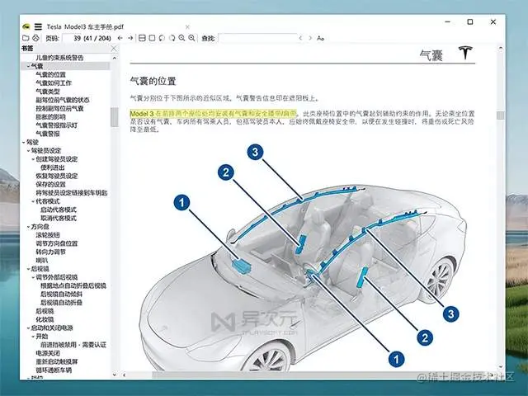Image resolution: width=528 pixels, height=396 pixels.
Task: Open bookmark 气囊的位置
Action: click(x=50, y=75)
